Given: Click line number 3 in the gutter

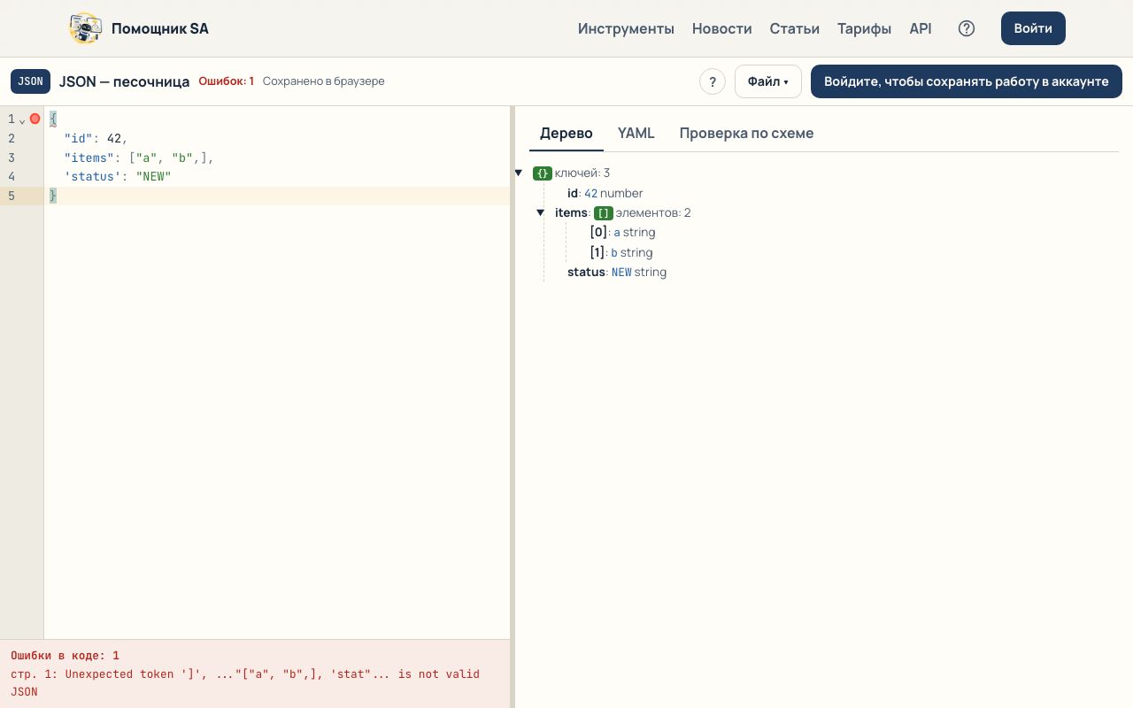Looking at the screenshot, I should point(12,158).
